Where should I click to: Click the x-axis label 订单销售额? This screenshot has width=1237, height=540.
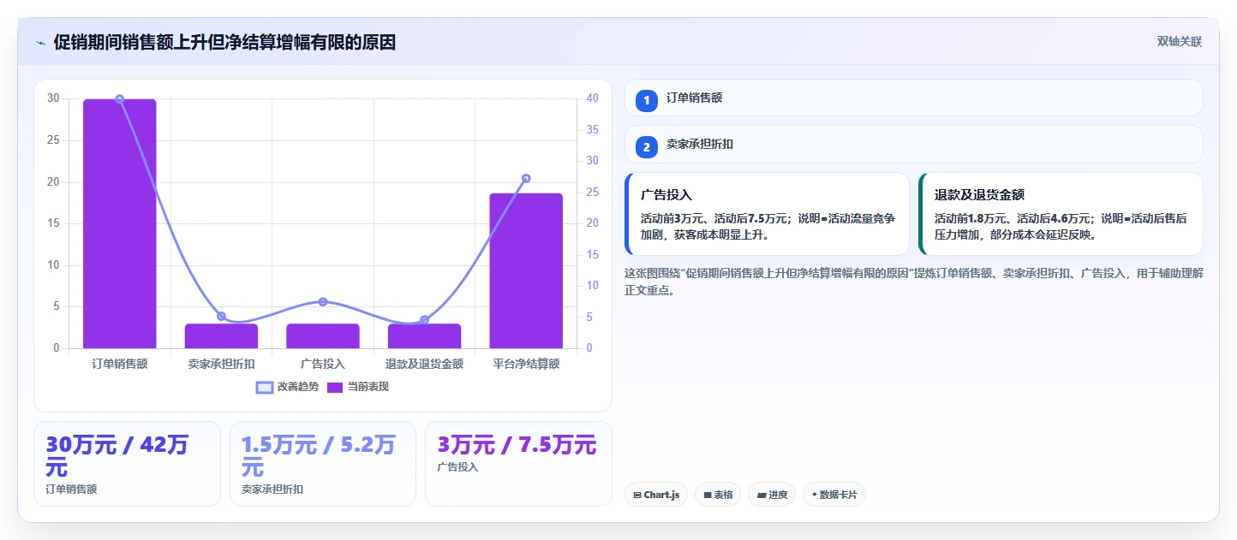tap(120, 364)
